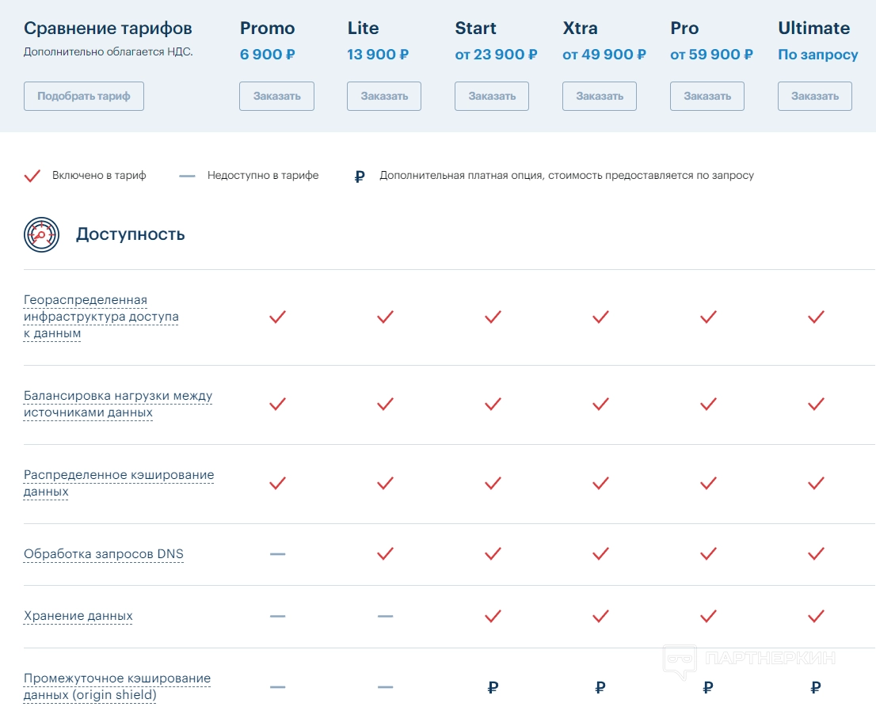Click the ruble icon in the Start column
The image size is (876, 722).
(x=493, y=687)
